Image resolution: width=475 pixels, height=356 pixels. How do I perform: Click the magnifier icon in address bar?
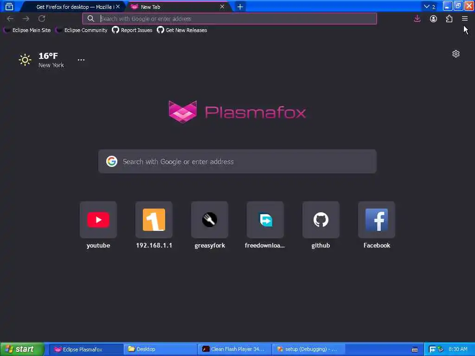[90, 19]
